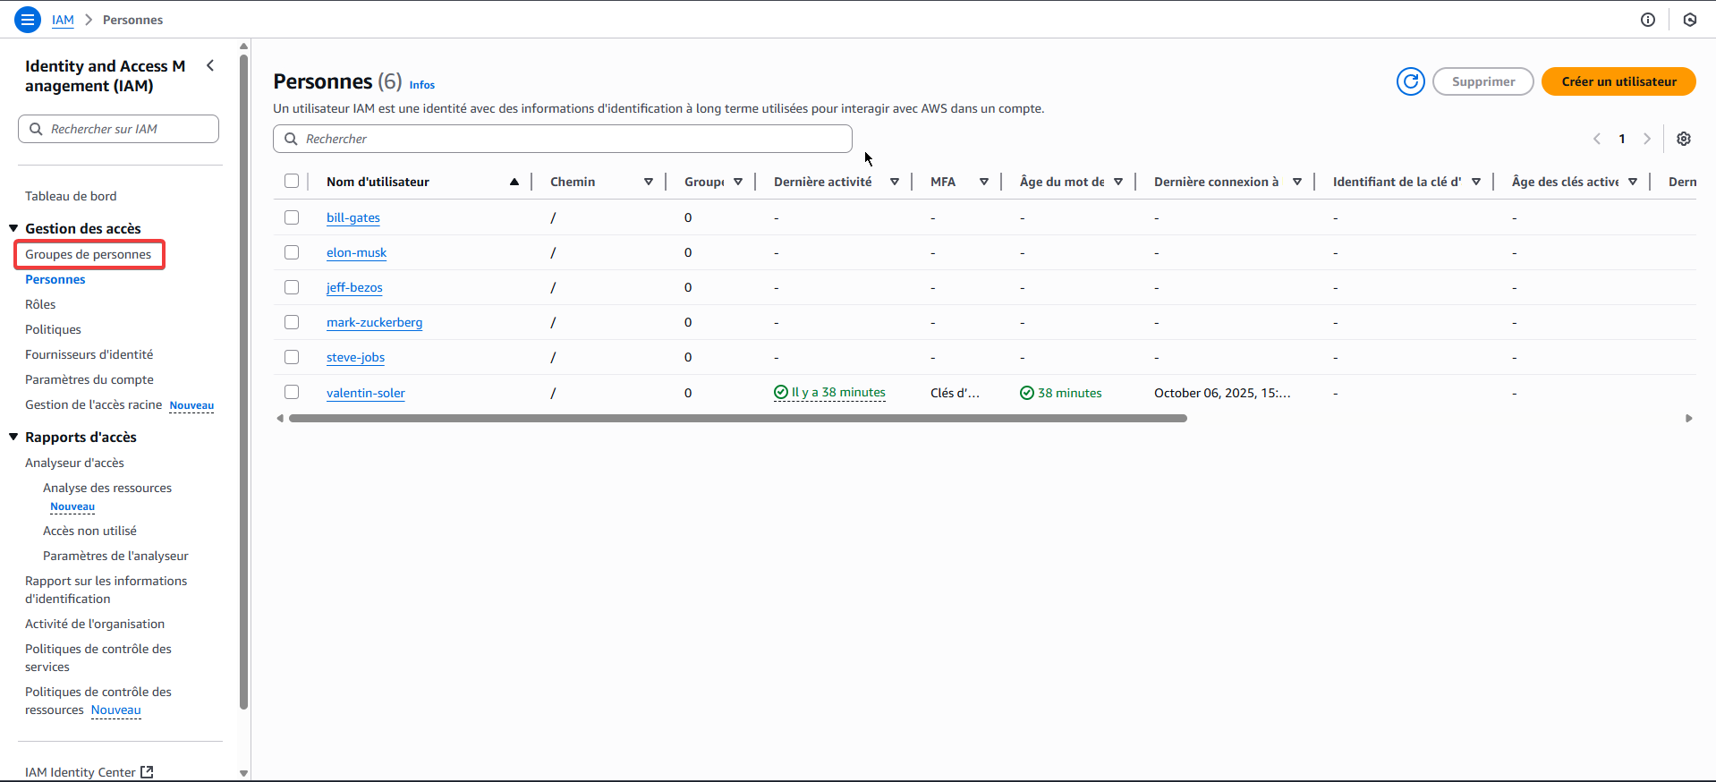Select the elon-musk row checkbox
The image size is (1716, 782).
coord(292,252)
